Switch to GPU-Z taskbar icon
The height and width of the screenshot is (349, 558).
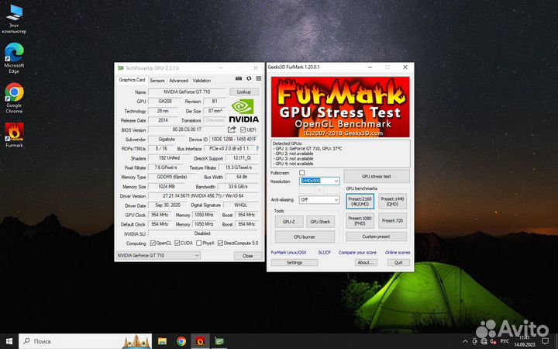click(x=219, y=341)
